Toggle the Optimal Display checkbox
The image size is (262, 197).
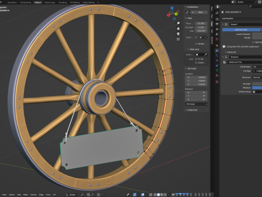253,42
